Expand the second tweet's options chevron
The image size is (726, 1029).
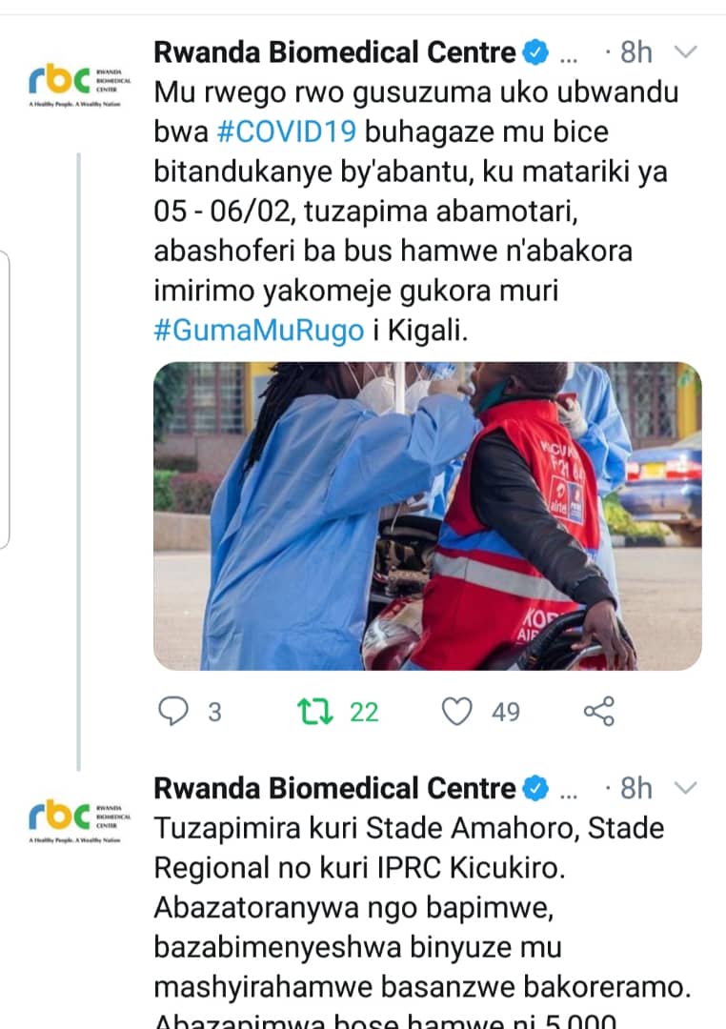(x=685, y=788)
